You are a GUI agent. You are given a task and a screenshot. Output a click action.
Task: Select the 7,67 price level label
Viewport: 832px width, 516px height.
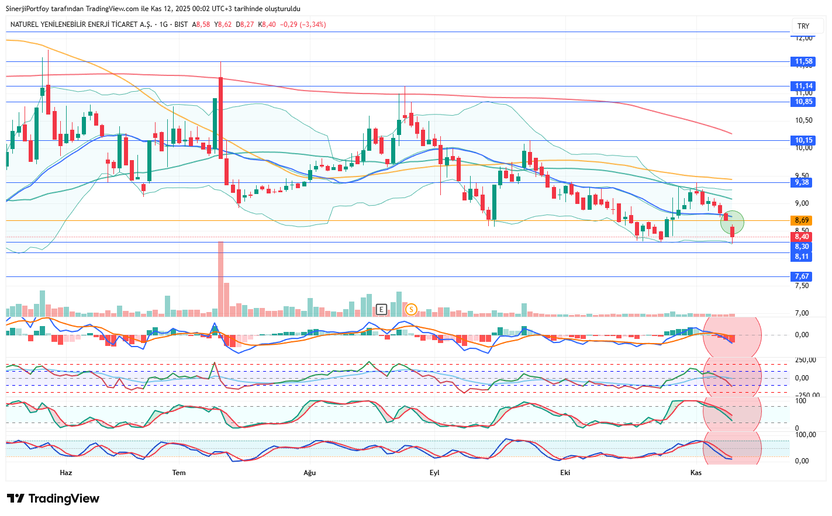pos(802,276)
